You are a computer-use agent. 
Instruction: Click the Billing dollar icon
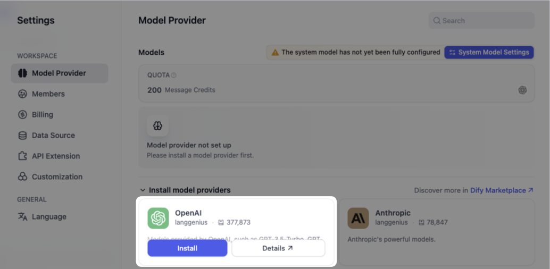(22, 115)
